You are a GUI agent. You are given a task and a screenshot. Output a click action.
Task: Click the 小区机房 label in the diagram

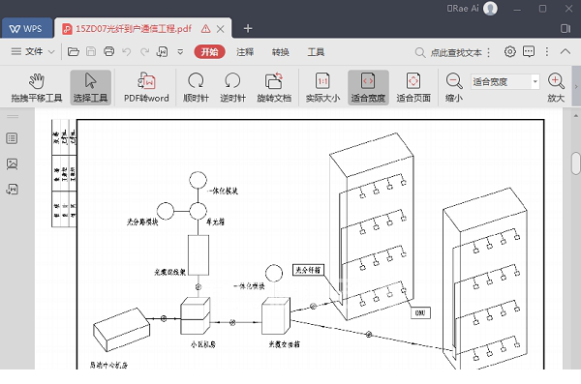point(203,344)
